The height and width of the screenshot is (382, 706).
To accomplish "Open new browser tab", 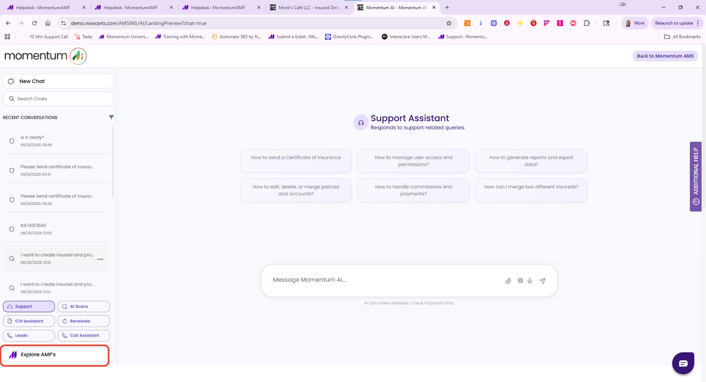I will [447, 7].
